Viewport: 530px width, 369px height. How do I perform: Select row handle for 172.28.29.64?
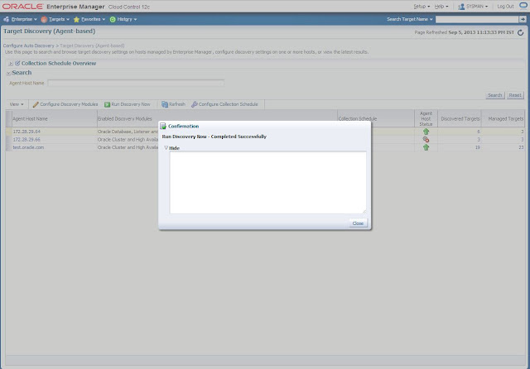coord(9,132)
